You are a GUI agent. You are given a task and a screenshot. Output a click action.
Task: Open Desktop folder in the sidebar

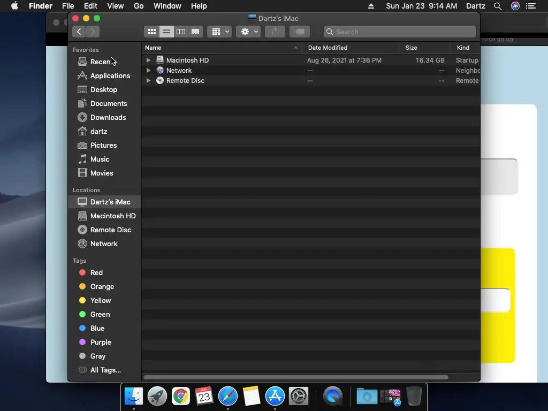coord(104,89)
